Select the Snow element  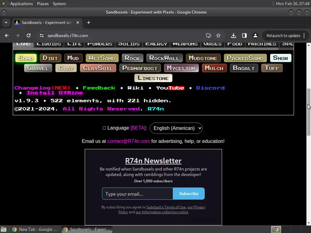click(x=280, y=58)
